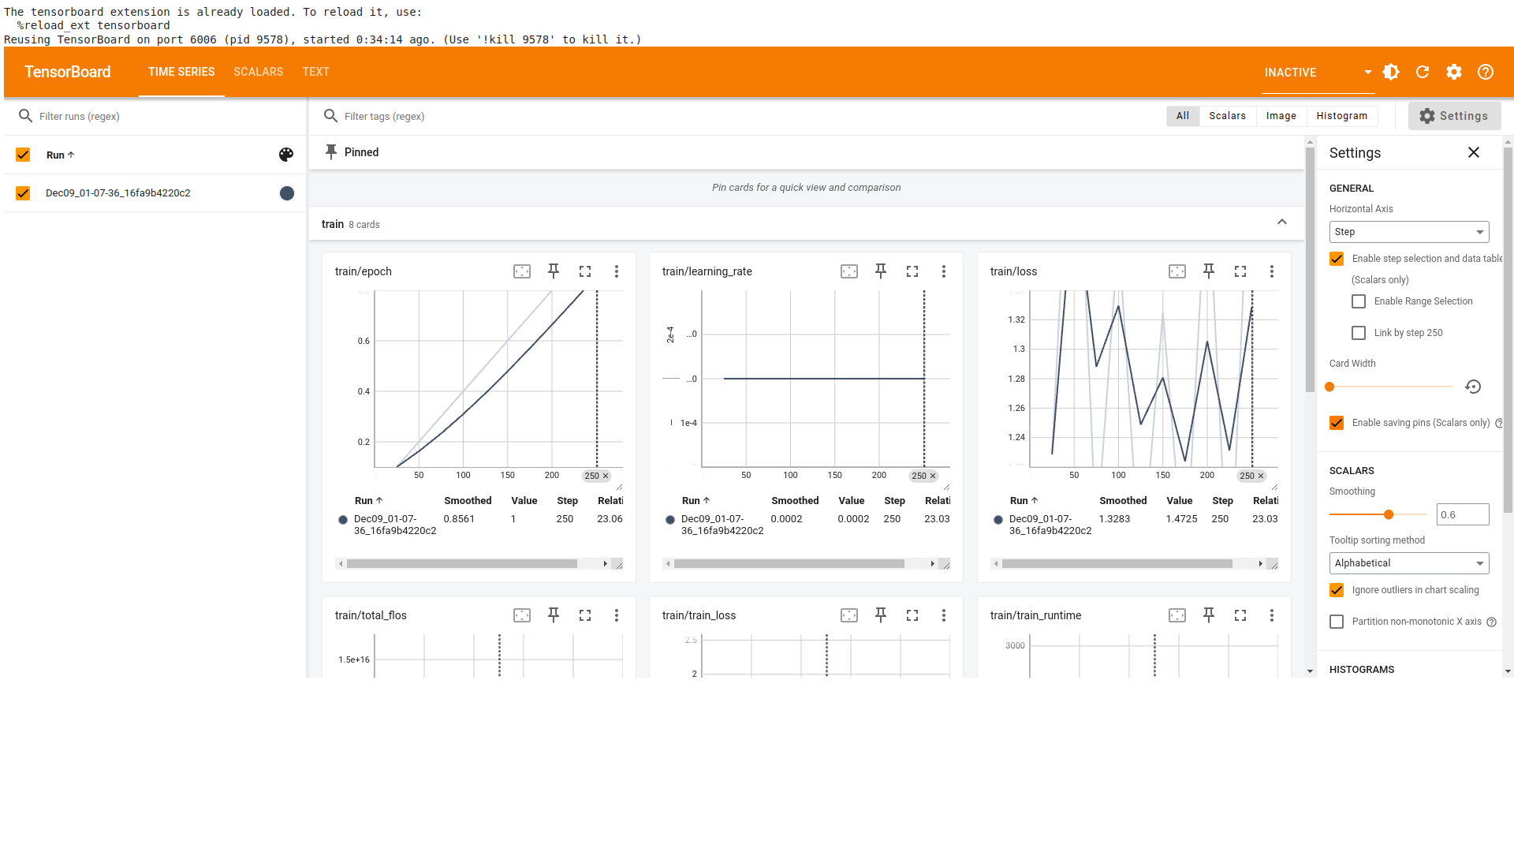Pin the train/loss card
This screenshot has width=1514, height=852.
[x=1209, y=271]
